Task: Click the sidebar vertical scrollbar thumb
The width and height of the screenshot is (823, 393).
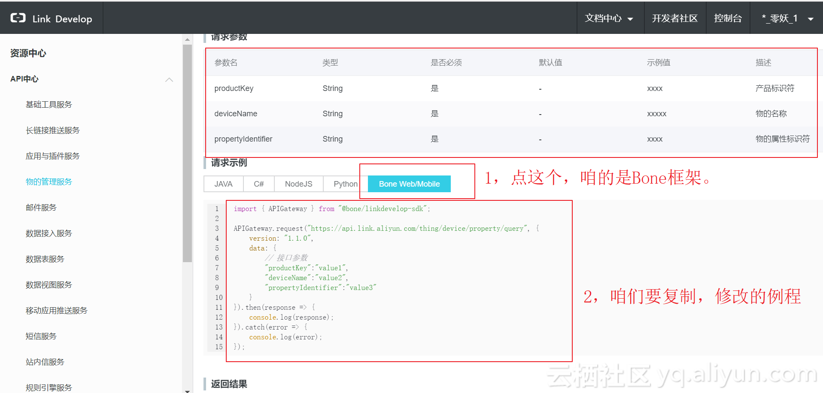Action: pos(187,153)
